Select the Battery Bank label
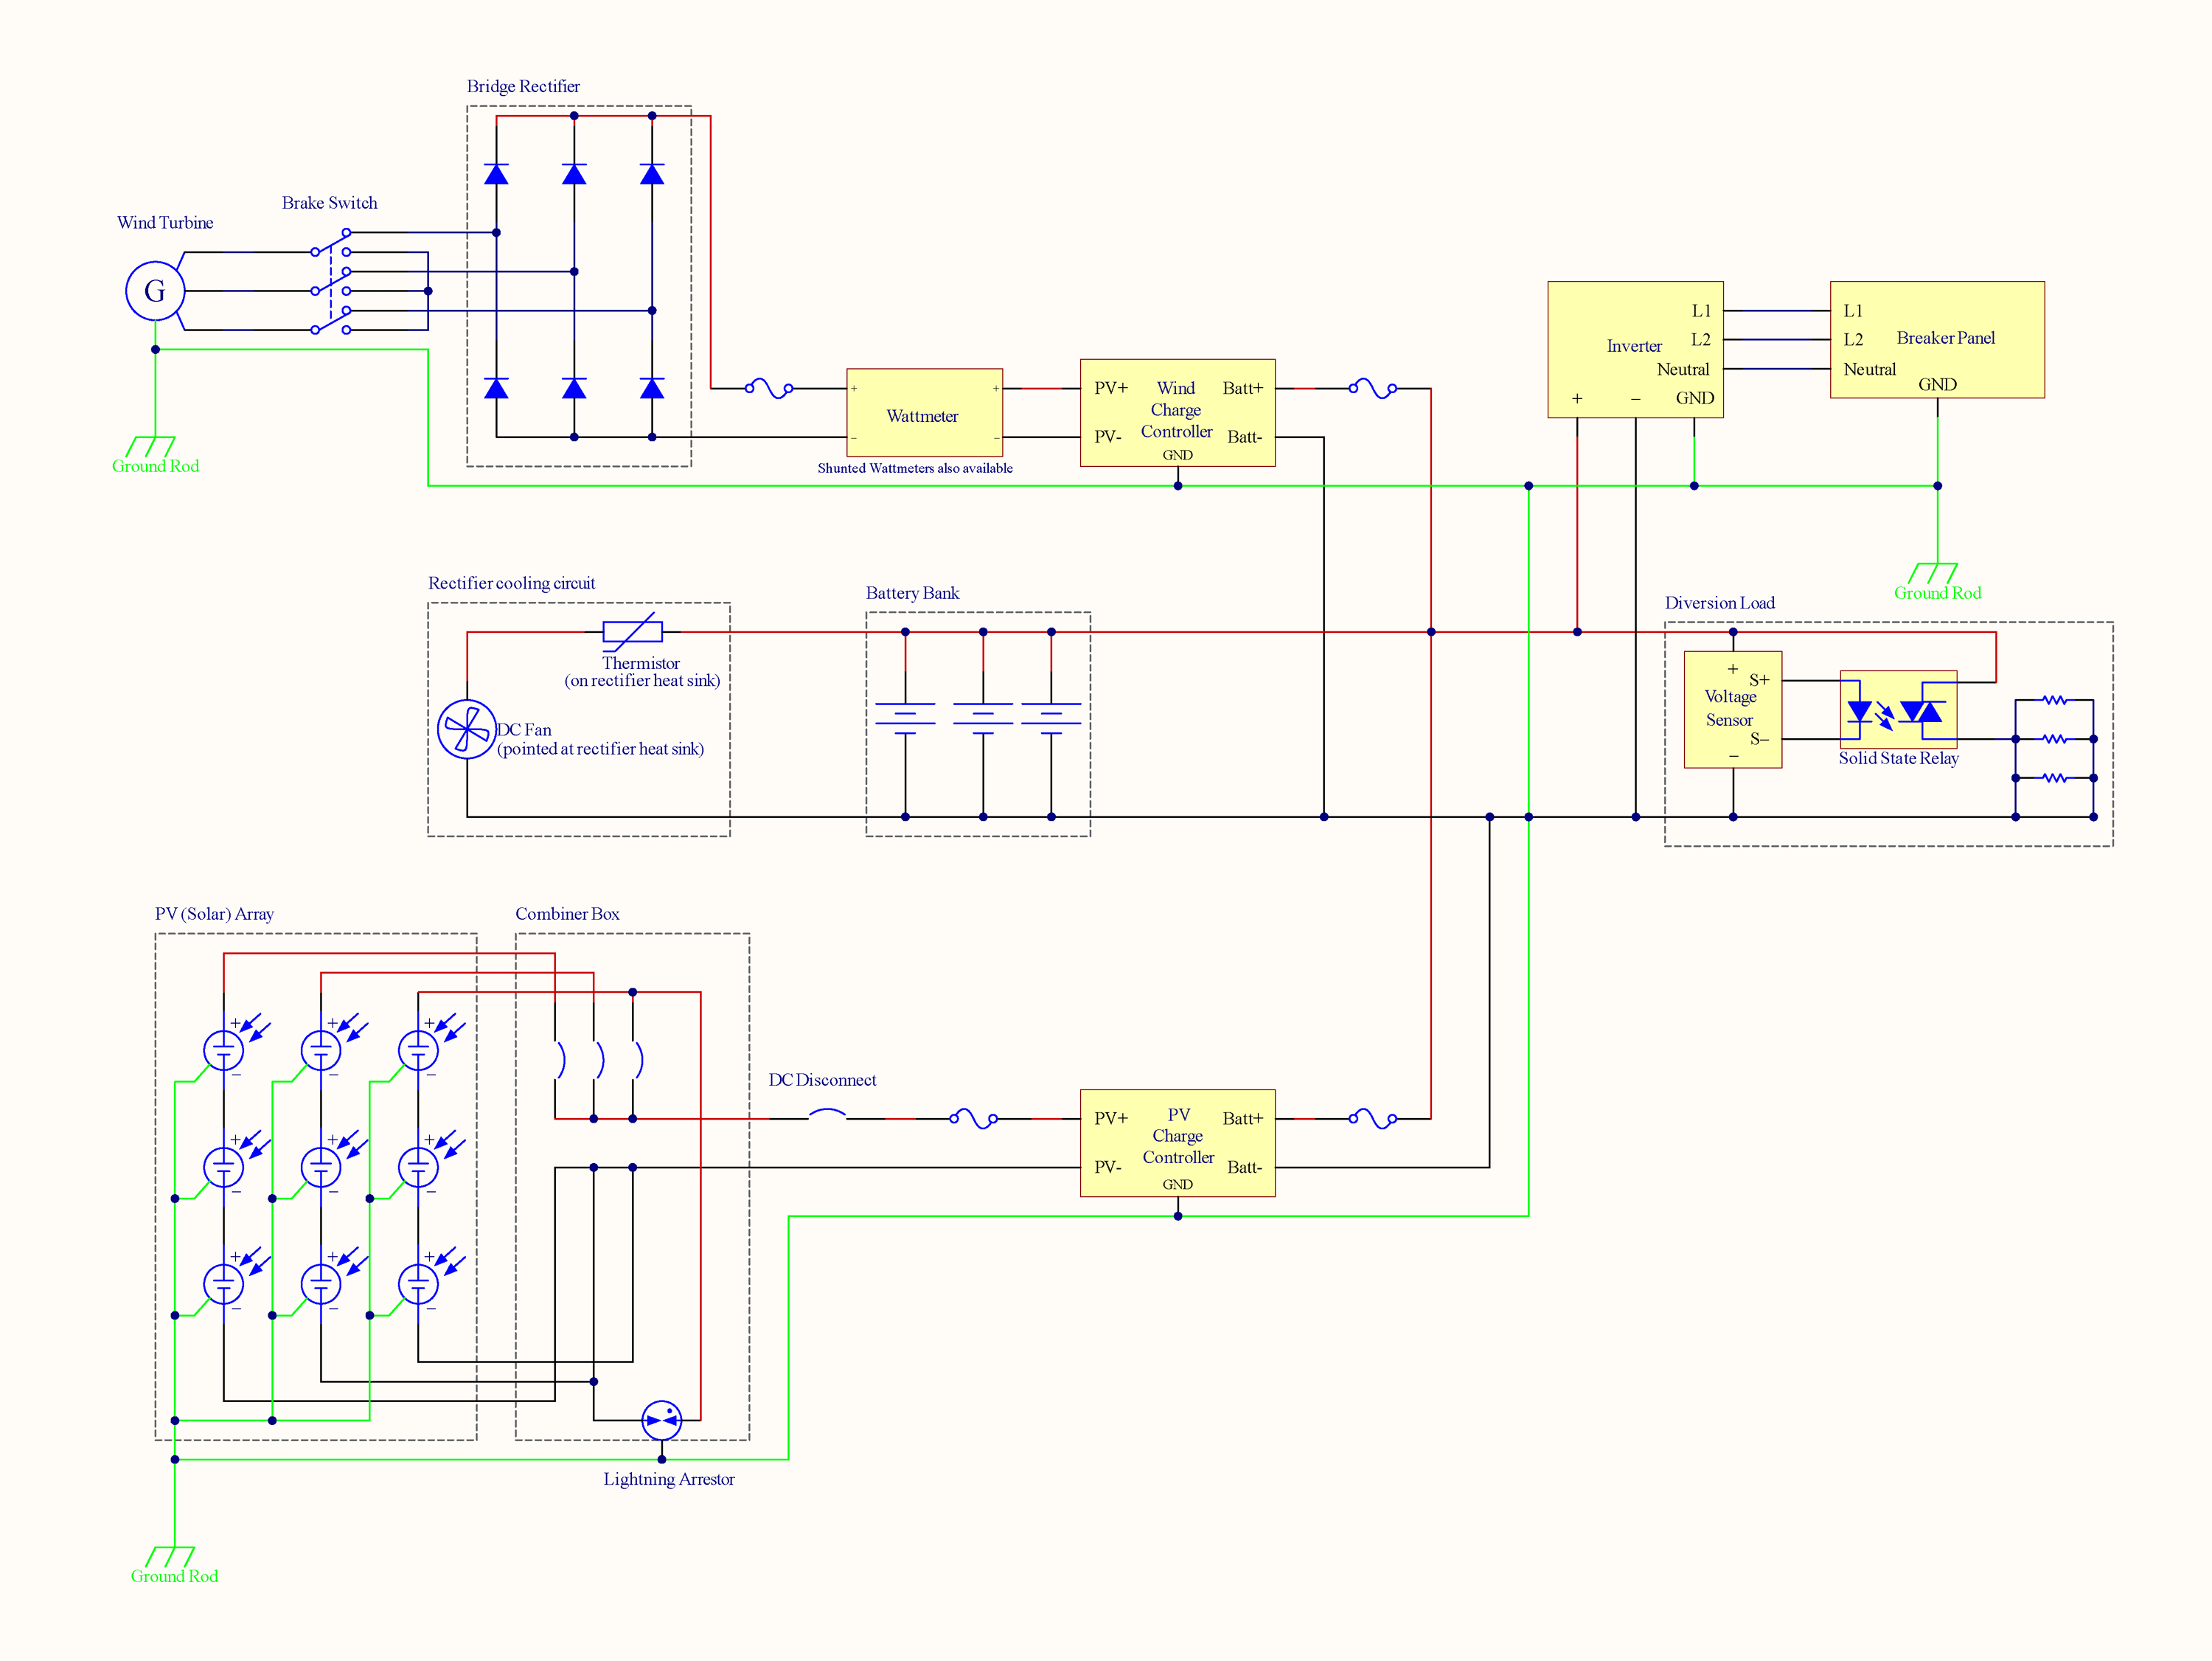 912,593
